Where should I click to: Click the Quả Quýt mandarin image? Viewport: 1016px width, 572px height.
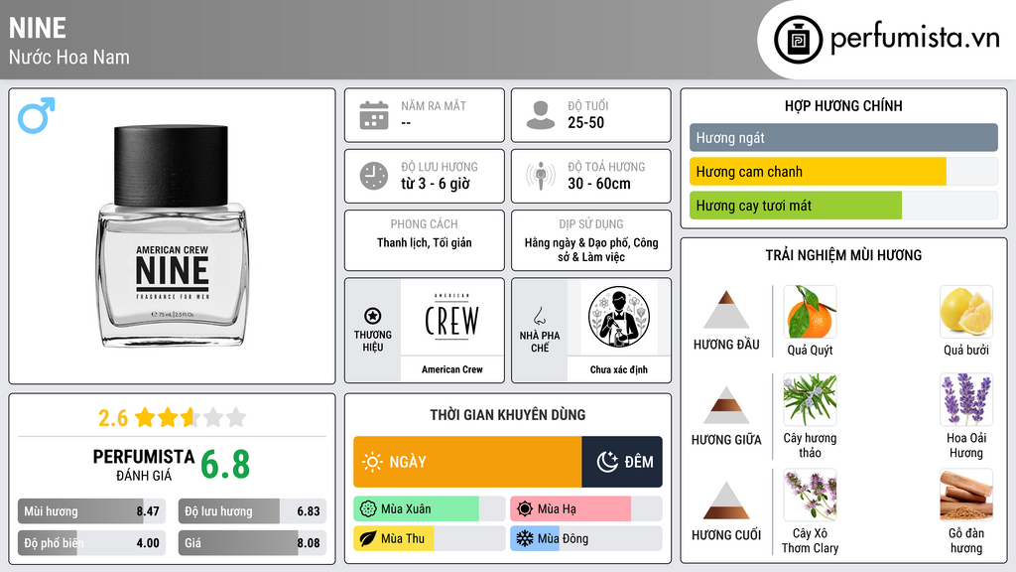pos(810,312)
